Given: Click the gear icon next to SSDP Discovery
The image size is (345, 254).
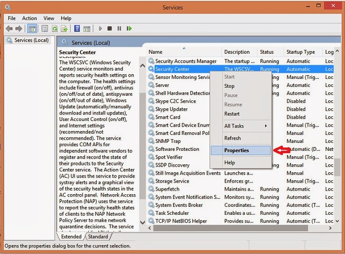Looking at the screenshot, I should point(151,165).
